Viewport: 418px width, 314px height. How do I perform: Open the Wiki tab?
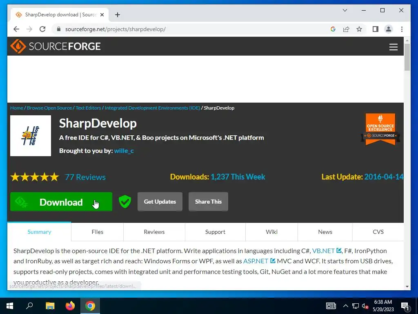[x=271, y=232]
